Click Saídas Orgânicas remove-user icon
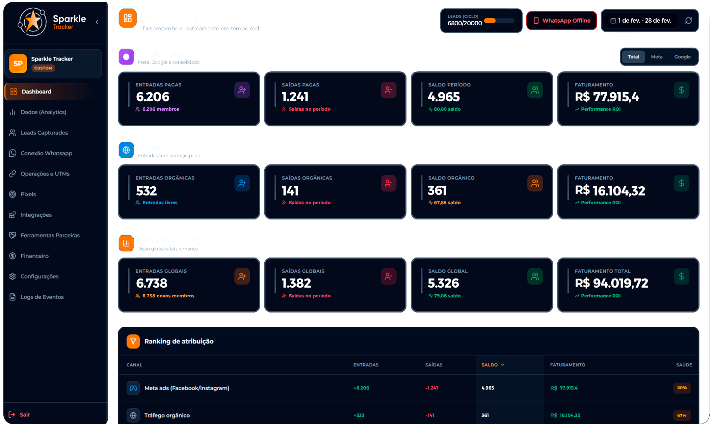Screen dimensions: 713x426 click(x=389, y=183)
